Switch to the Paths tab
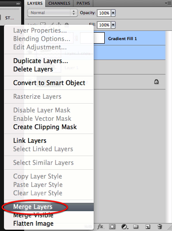The width and height of the screenshot is (172, 231). pos(83,4)
